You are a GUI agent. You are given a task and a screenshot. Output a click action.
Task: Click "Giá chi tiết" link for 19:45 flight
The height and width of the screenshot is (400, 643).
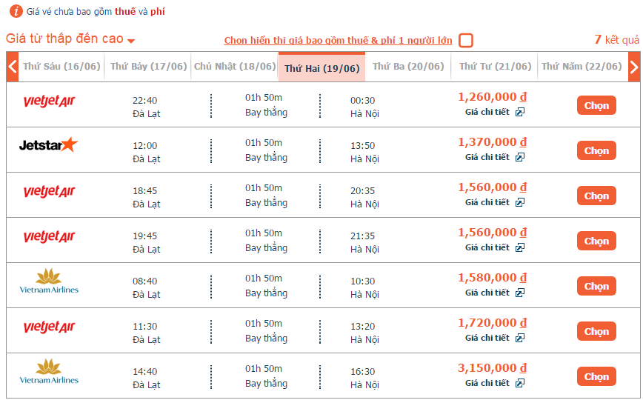point(487,247)
